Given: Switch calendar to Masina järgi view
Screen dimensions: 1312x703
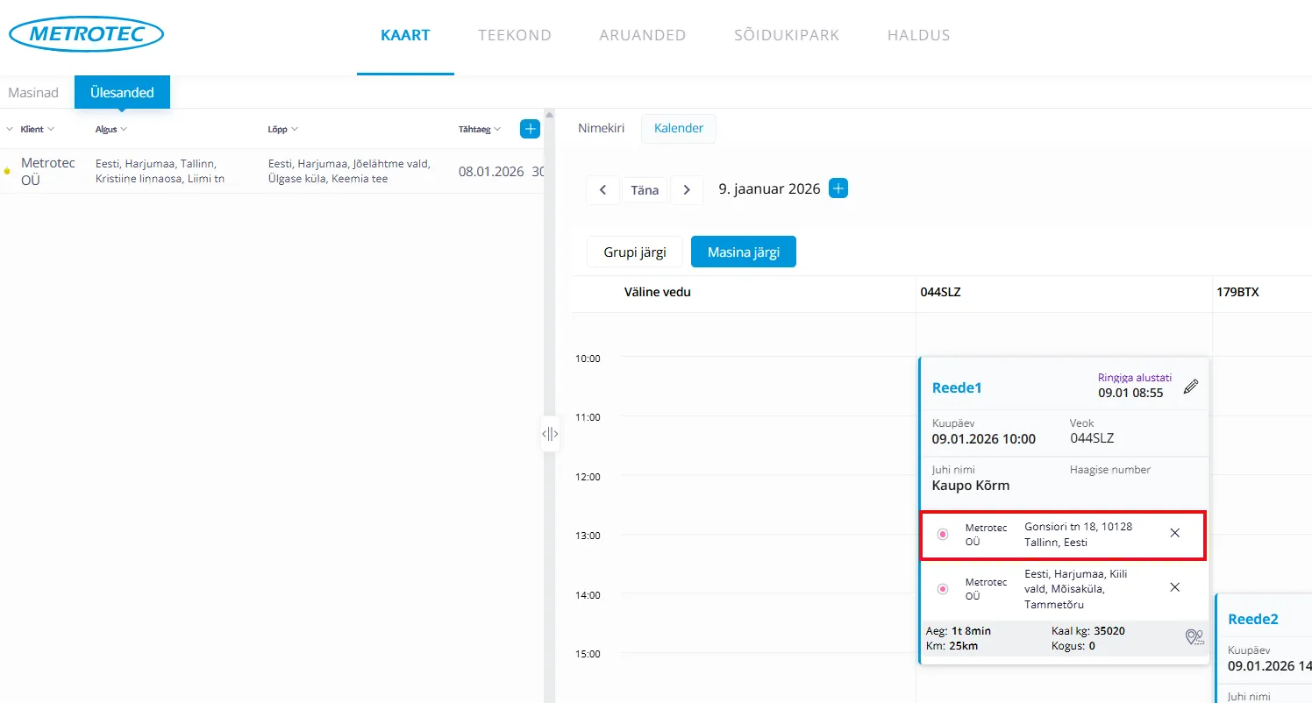Looking at the screenshot, I should pos(743,252).
